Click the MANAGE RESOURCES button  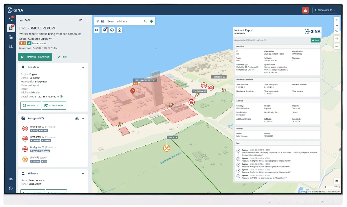click(35, 57)
